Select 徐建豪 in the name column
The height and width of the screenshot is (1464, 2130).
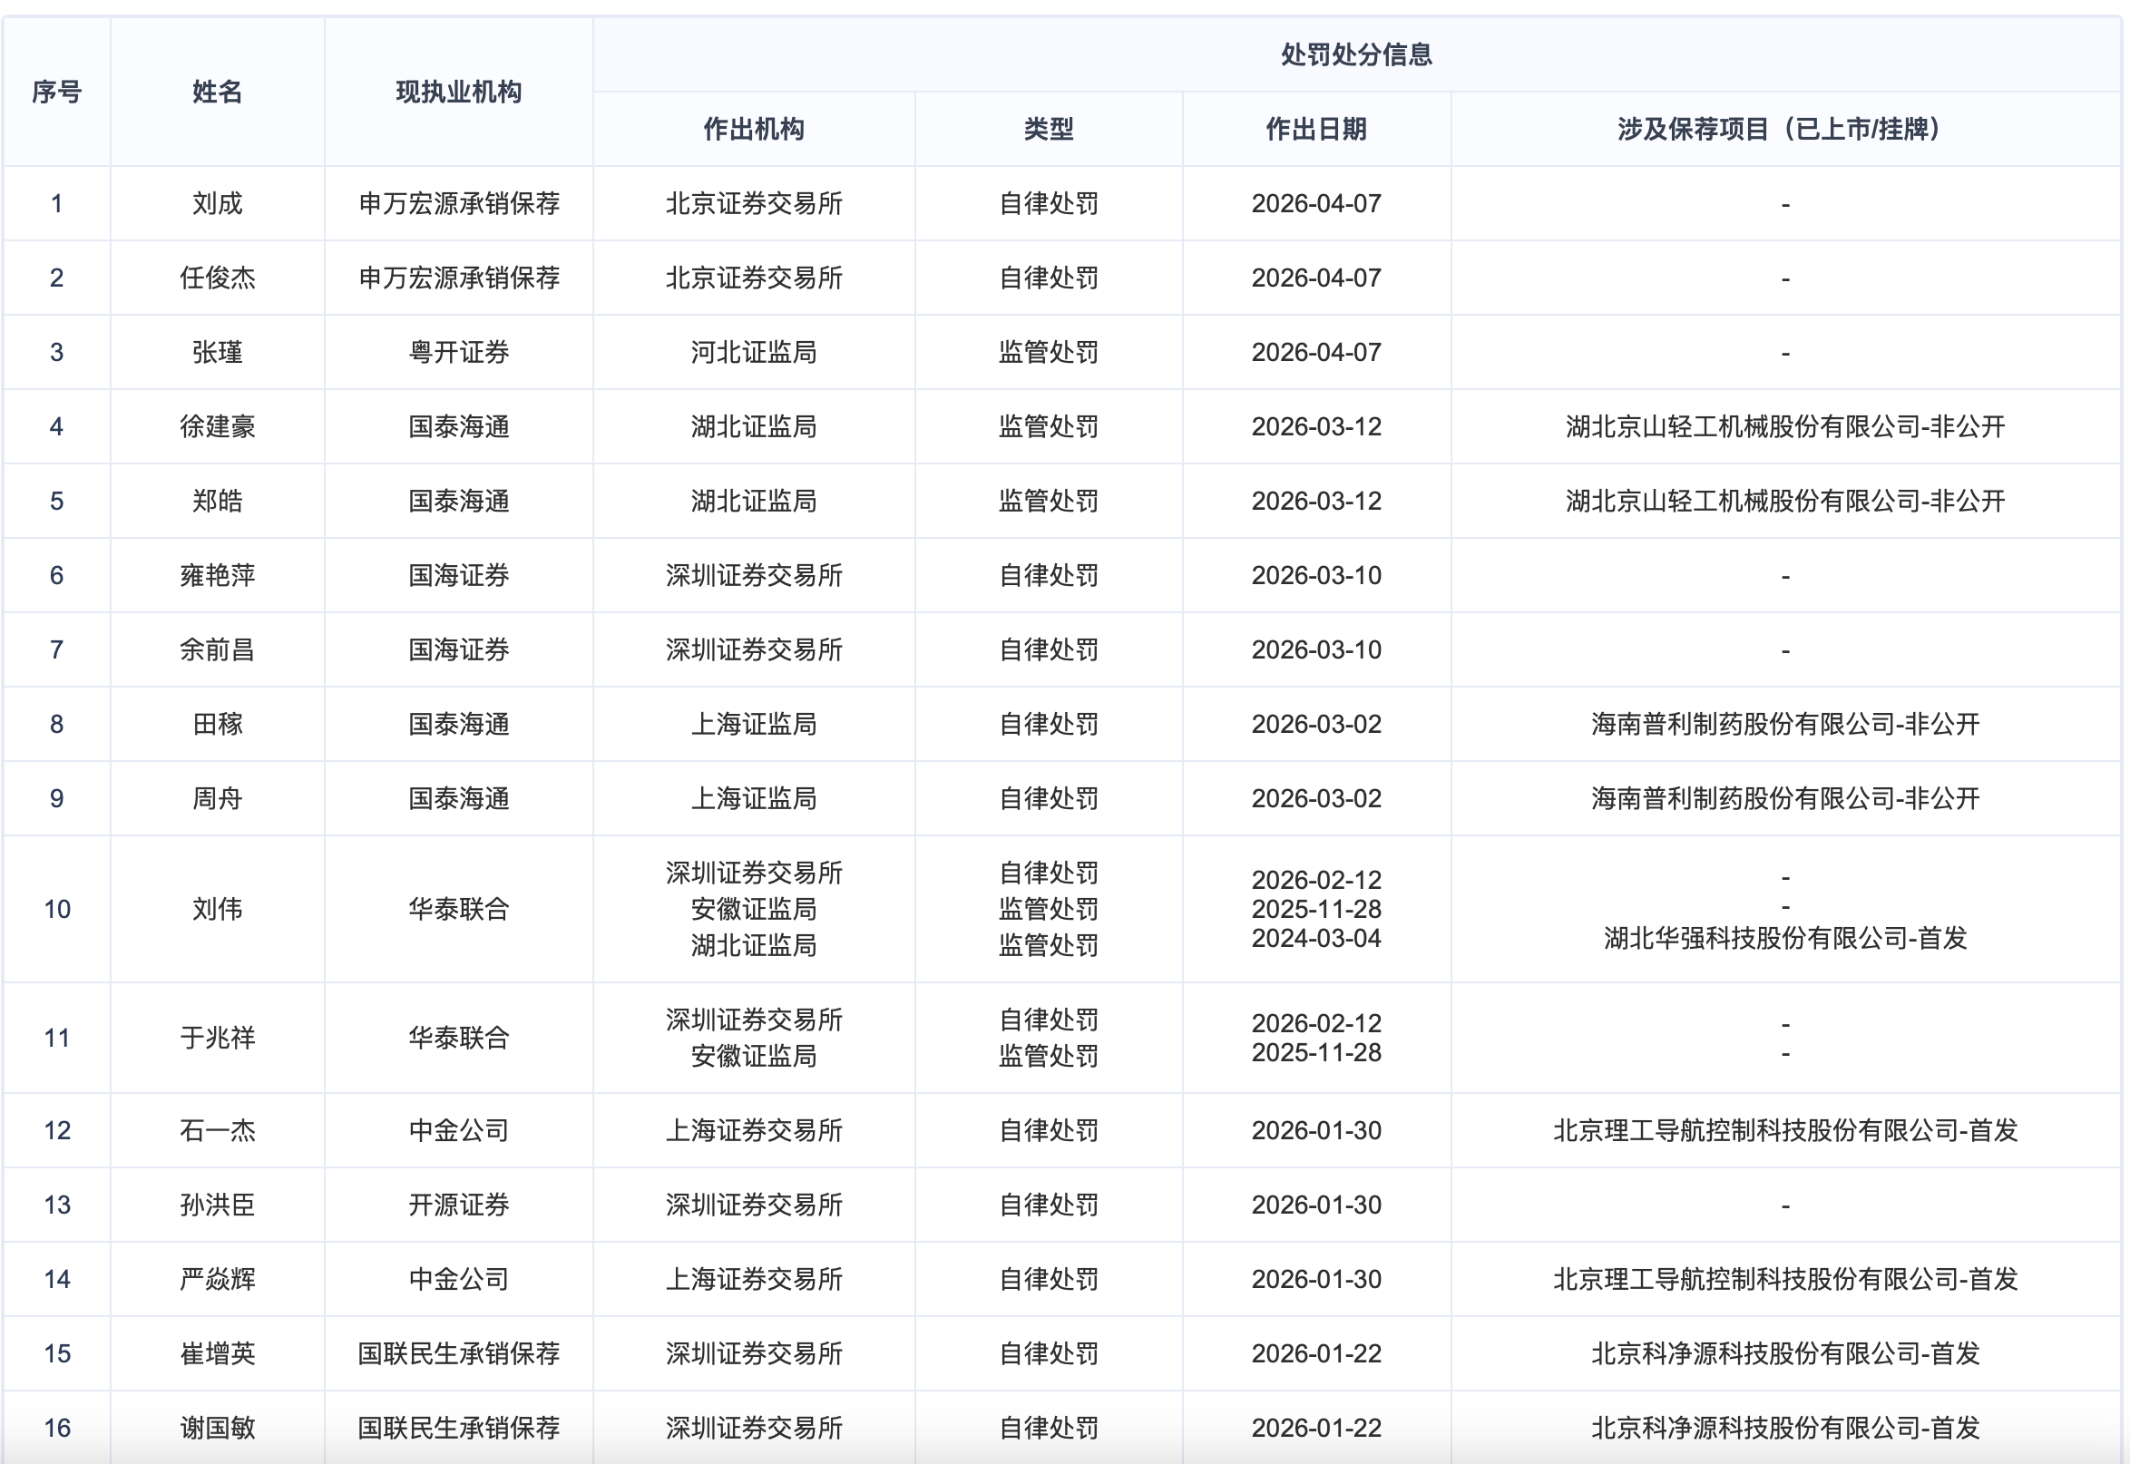[218, 426]
